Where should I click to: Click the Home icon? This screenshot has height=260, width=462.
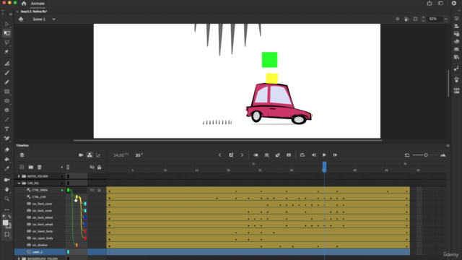click(x=24, y=4)
